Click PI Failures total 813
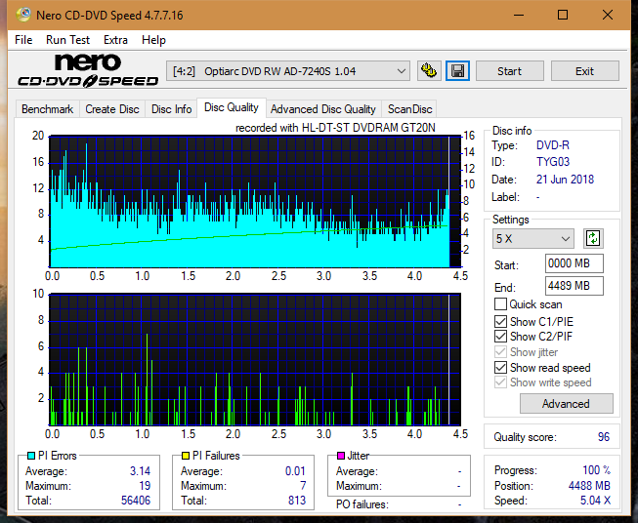 click(x=297, y=501)
